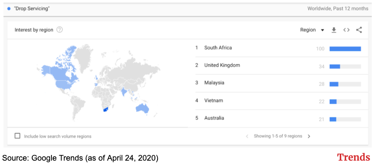Click the "Drop Servicing" search term
The width and height of the screenshot is (377, 165).
coord(32,9)
